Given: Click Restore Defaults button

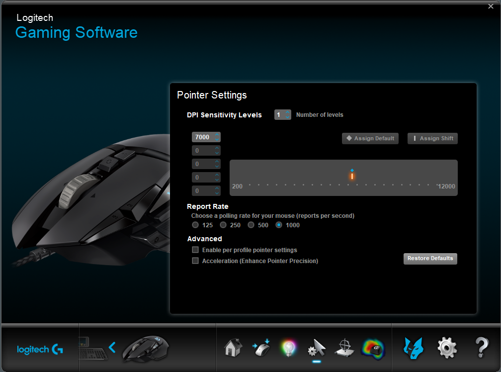Looking at the screenshot, I should pos(430,259).
